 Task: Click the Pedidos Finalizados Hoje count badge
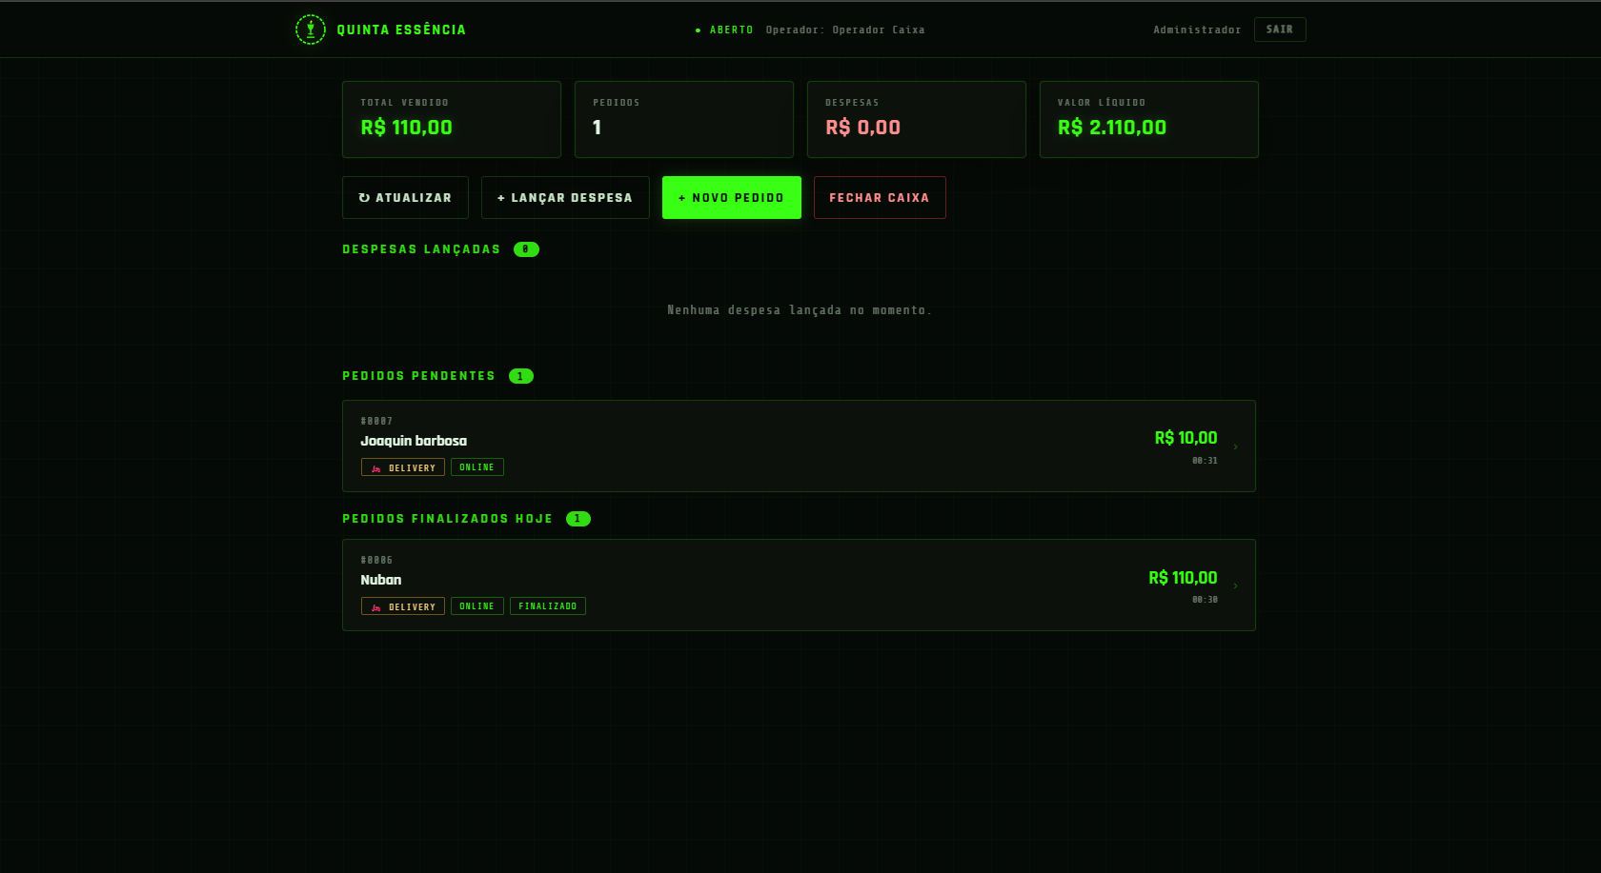click(578, 519)
